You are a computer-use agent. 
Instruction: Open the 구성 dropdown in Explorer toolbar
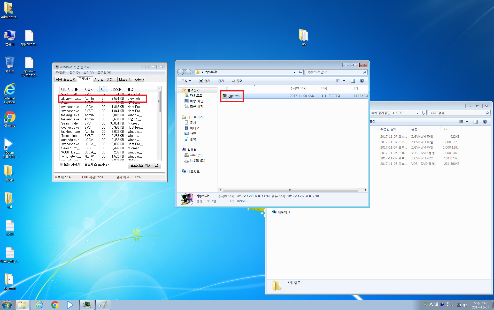pyautogui.click(x=186, y=81)
